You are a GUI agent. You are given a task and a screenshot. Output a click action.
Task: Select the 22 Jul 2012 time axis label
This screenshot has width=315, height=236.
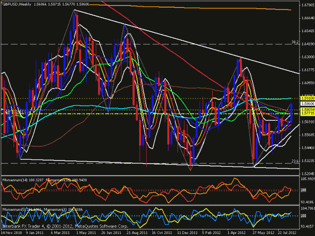point(287,233)
